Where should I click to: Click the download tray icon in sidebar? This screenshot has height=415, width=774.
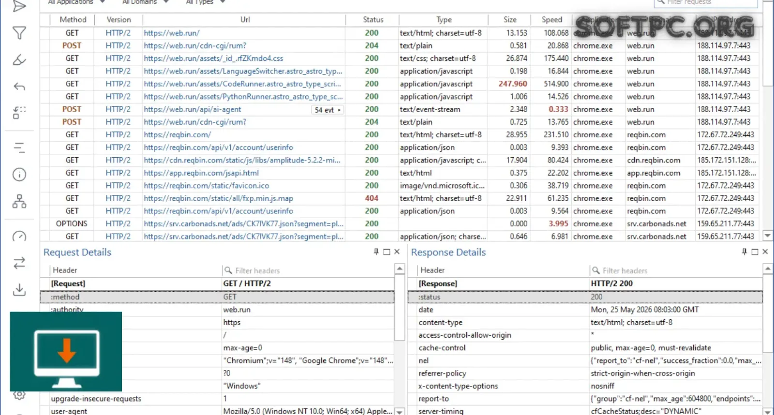tap(19, 290)
